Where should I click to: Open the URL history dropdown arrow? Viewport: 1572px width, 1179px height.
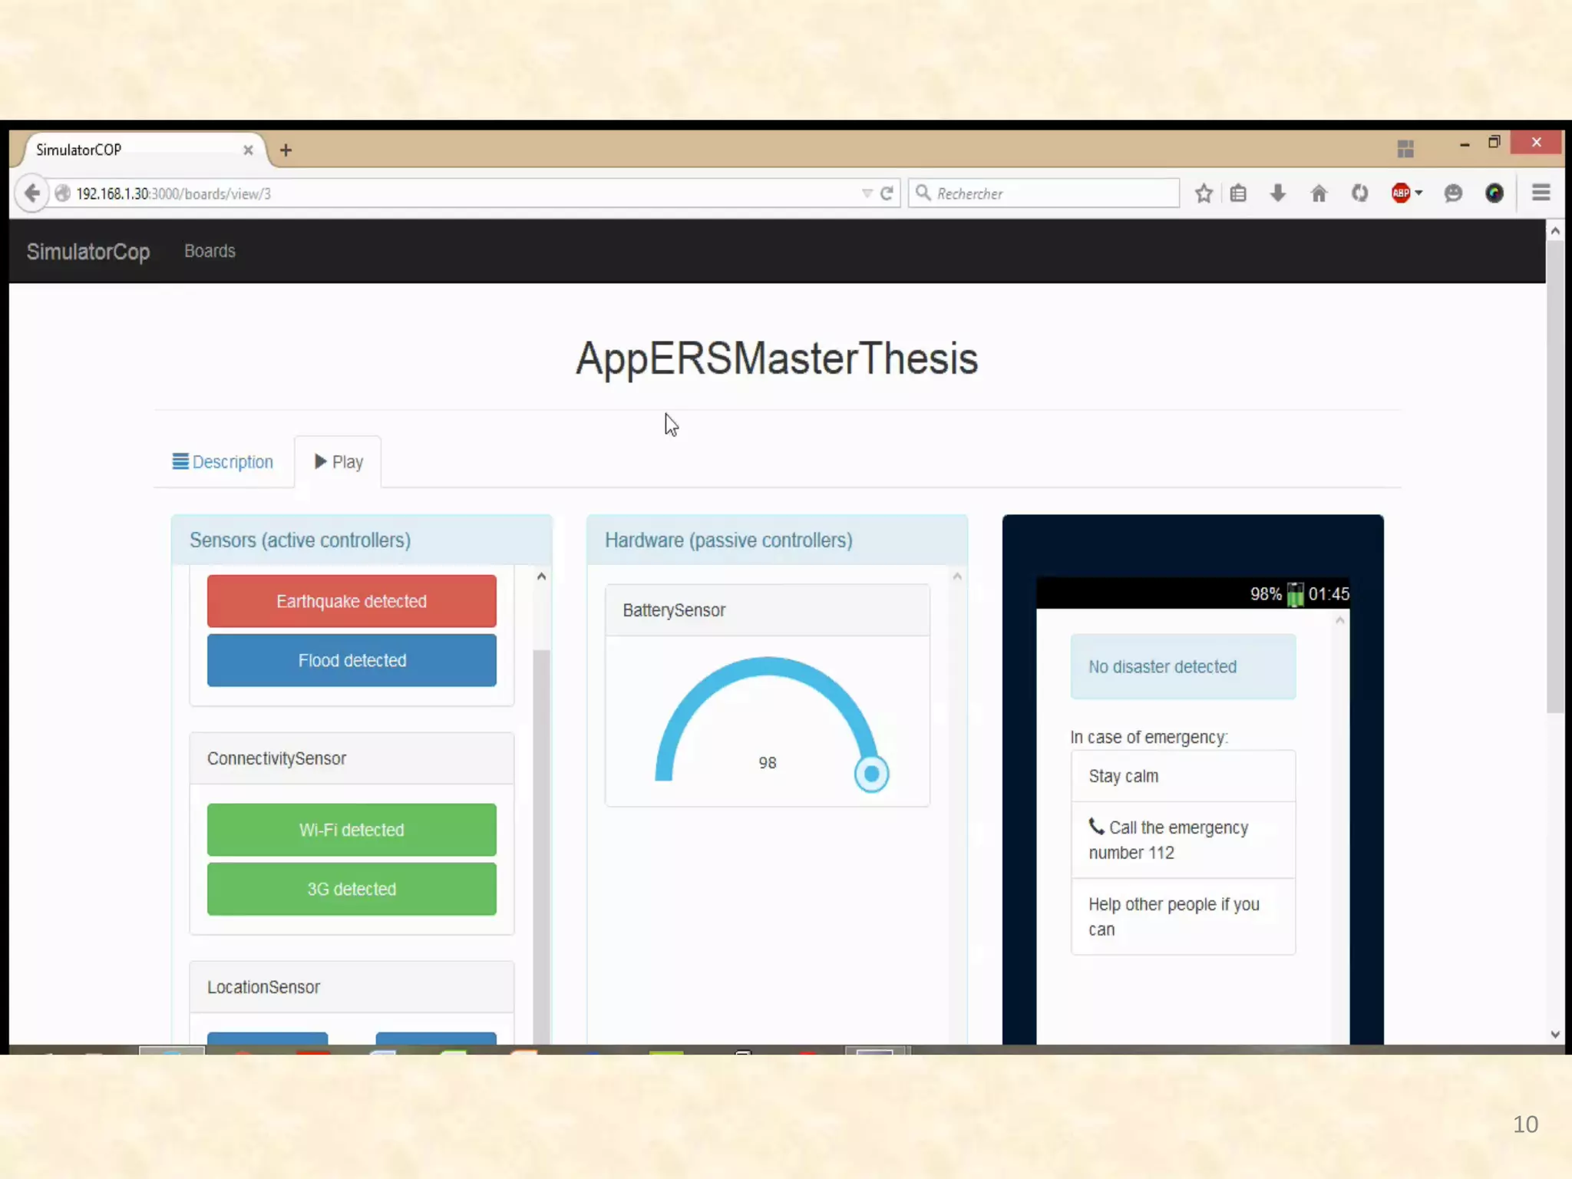coord(867,193)
